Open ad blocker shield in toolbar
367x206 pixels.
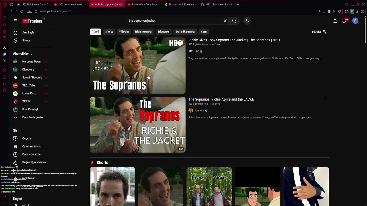pyautogui.click(x=329, y=11)
